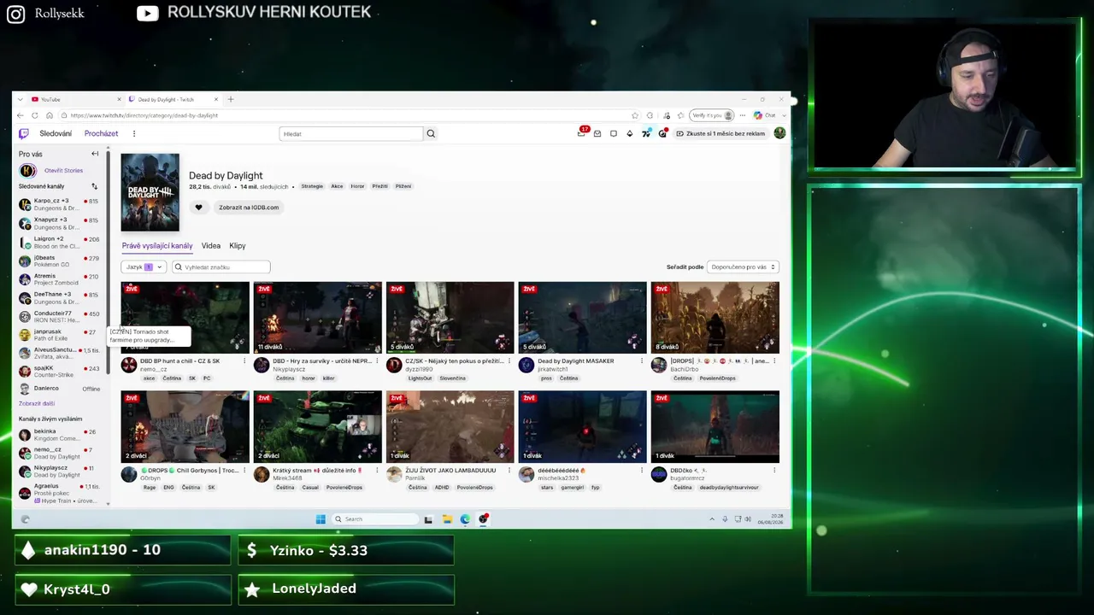Screen dimensions: 1094x615
Task: Expand the browser tab list chevron
Action: tap(19, 99)
